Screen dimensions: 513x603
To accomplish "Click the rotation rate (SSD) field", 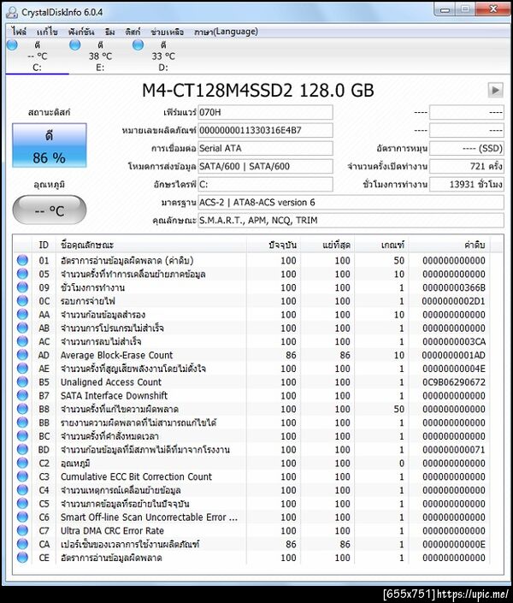I will click(467, 149).
